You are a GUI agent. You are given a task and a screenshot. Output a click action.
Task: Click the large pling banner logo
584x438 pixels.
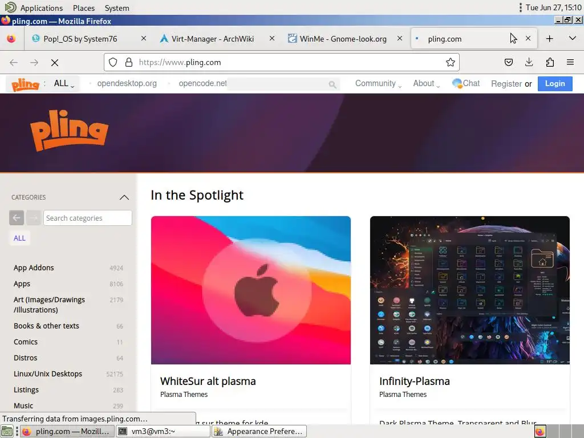click(x=69, y=131)
